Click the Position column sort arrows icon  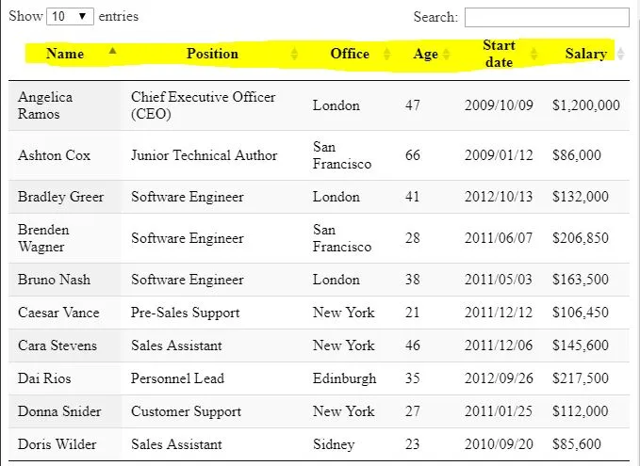point(294,55)
